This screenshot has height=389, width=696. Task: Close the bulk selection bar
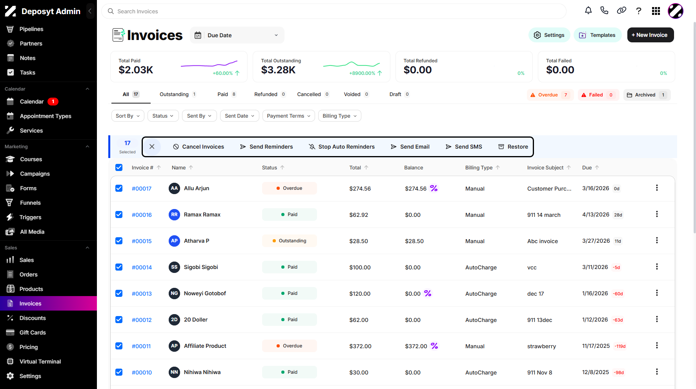(x=152, y=147)
